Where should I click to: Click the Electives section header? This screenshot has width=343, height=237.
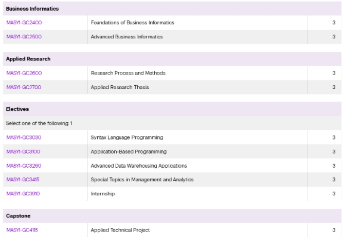click(x=17, y=109)
